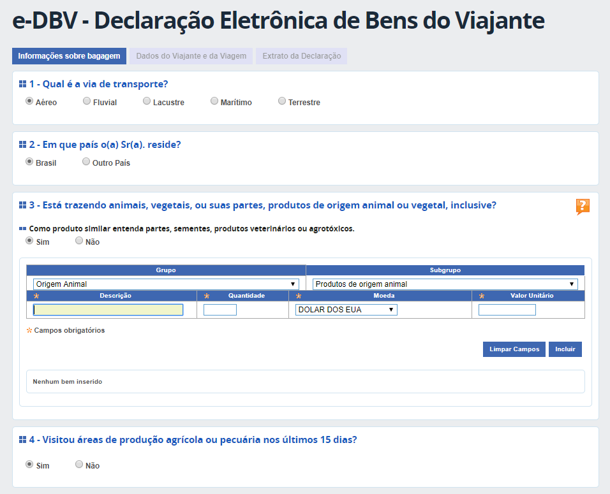Go to Extrato da Declaração tab
Image resolution: width=610 pixels, height=494 pixels.
point(302,56)
